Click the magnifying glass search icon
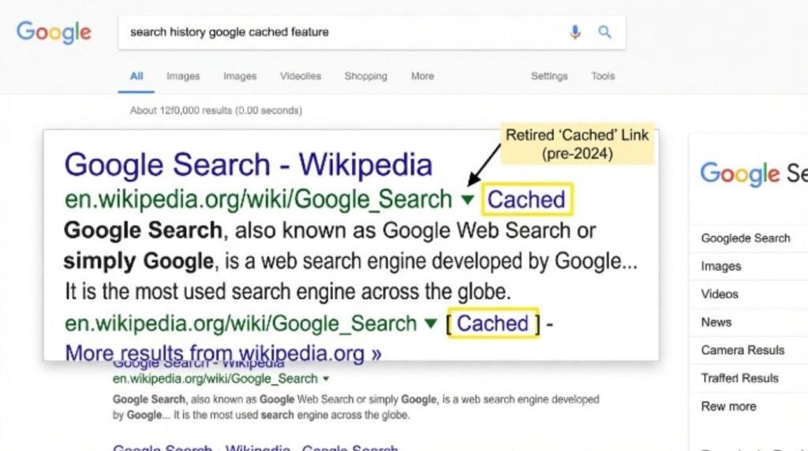808x451 pixels. (x=604, y=32)
